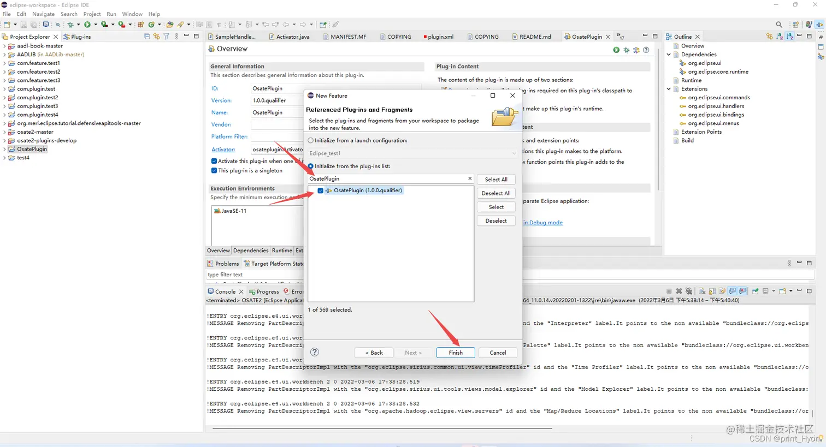Open the Project menu
This screenshot has width=826, height=447.
coord(92,14)
